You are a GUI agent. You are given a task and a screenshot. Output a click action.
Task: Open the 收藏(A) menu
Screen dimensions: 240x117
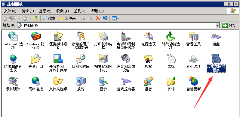coord(63,11)
